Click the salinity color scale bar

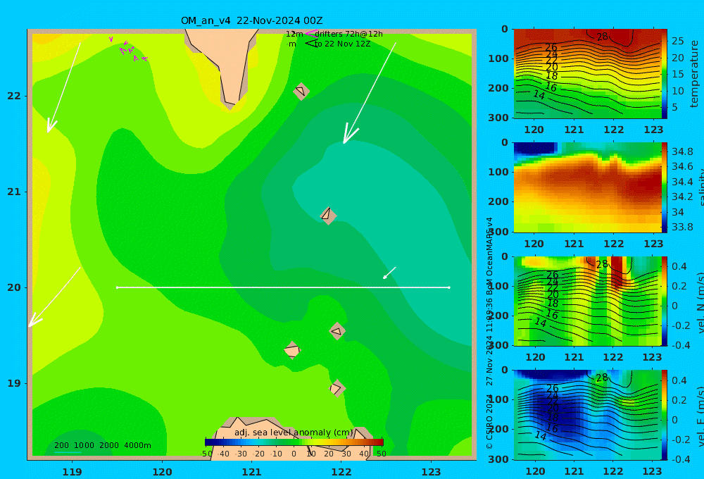[x=665, y=187]
